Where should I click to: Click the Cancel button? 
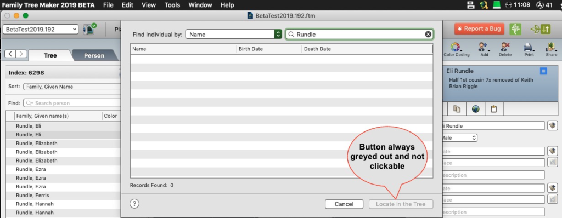tap(344, 204)
